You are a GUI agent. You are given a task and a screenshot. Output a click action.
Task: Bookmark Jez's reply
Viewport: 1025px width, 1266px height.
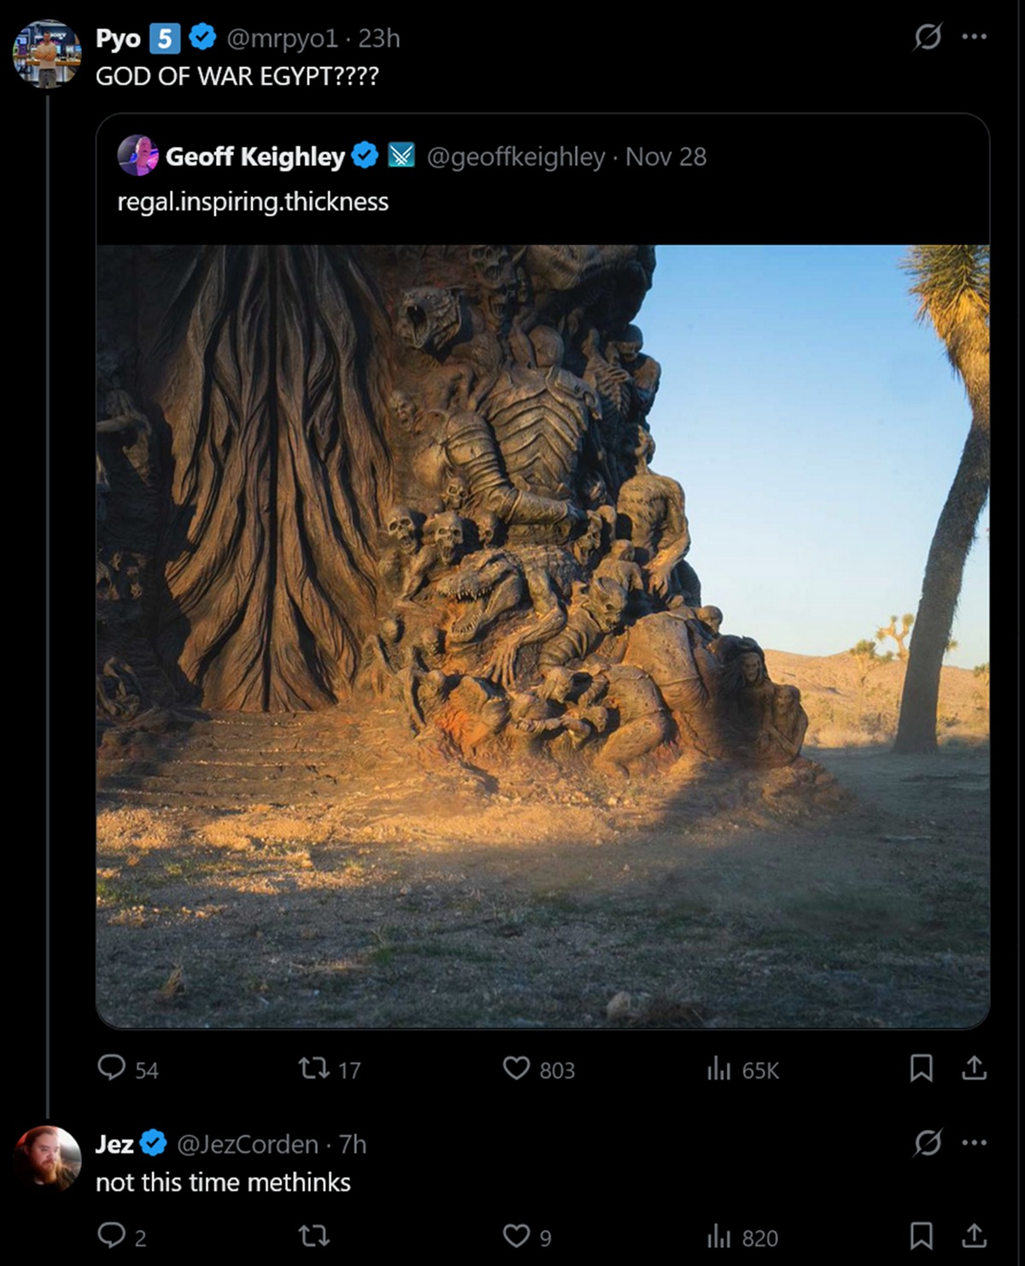pos(921,1236)
